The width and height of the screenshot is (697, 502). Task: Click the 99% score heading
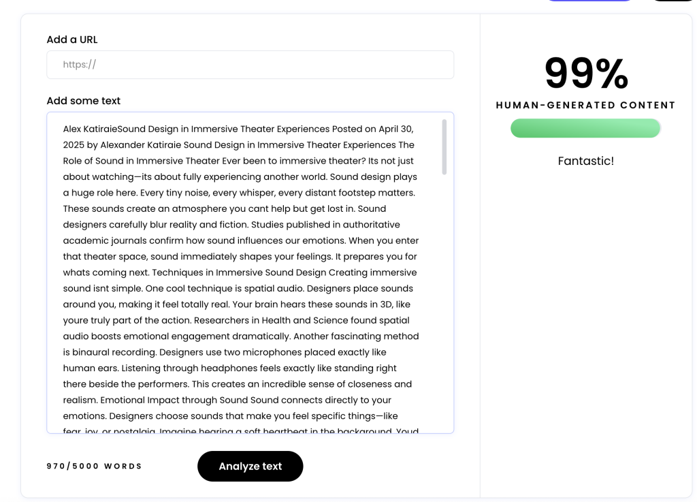tap(586, 74)
